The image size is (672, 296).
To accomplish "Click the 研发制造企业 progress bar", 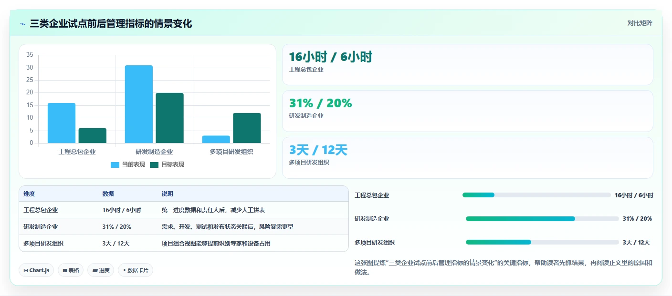I will [542, 219].
